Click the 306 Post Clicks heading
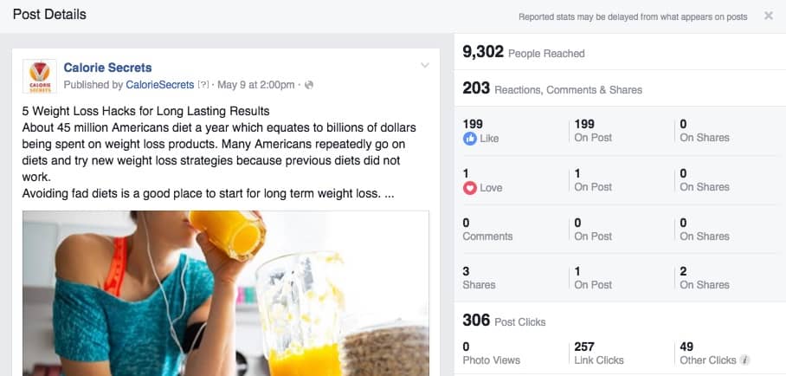This screenshot has width=786, height=376. [x=504, y=321]
